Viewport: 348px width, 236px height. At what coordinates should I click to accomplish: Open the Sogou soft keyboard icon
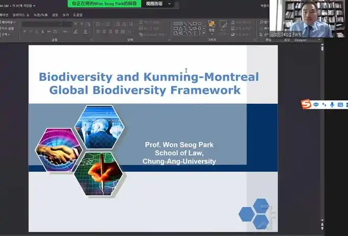340,104
